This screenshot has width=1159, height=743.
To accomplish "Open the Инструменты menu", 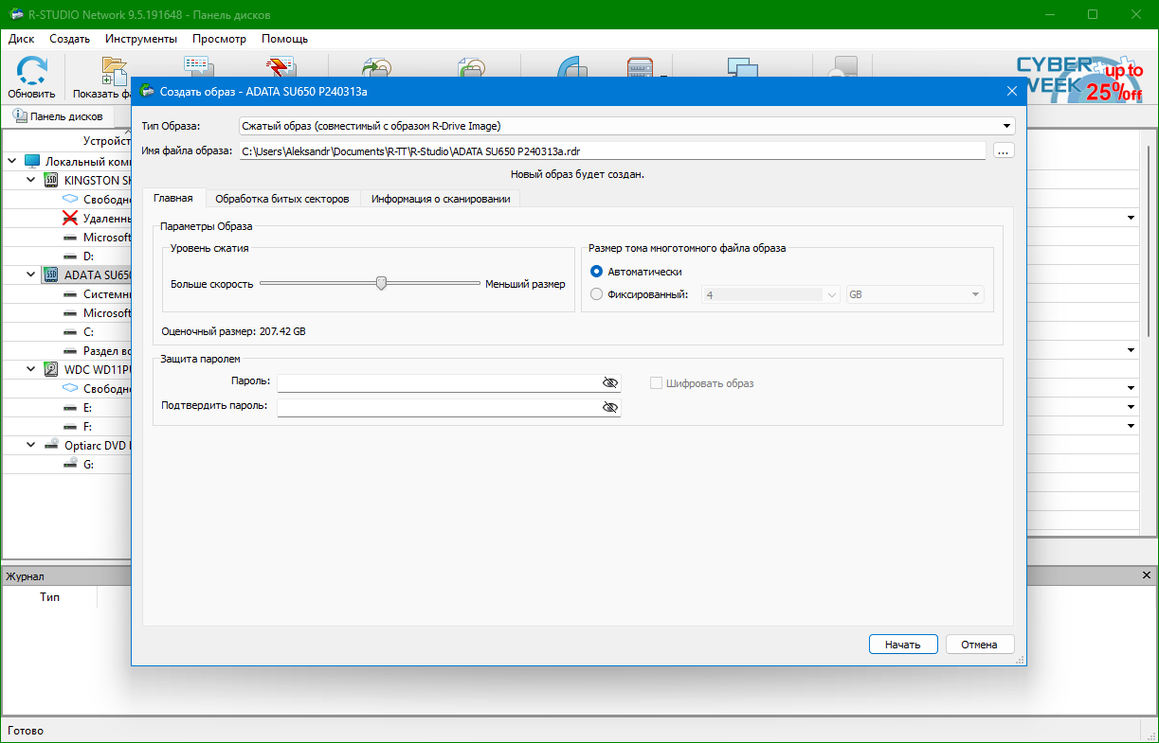I will click(x=141, y=39).
